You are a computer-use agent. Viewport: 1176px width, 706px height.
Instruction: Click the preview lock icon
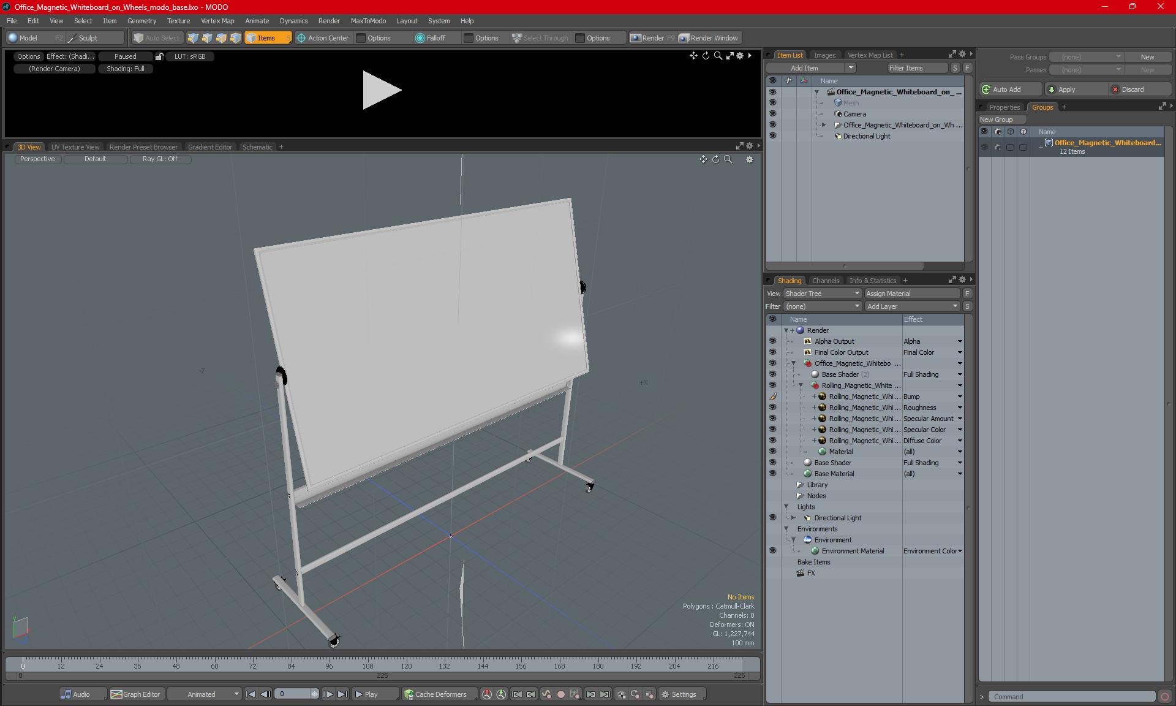pos(159,56)
